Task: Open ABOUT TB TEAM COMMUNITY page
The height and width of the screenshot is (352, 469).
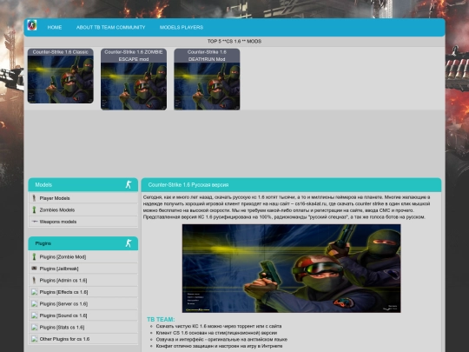Action: coord(110,27)
